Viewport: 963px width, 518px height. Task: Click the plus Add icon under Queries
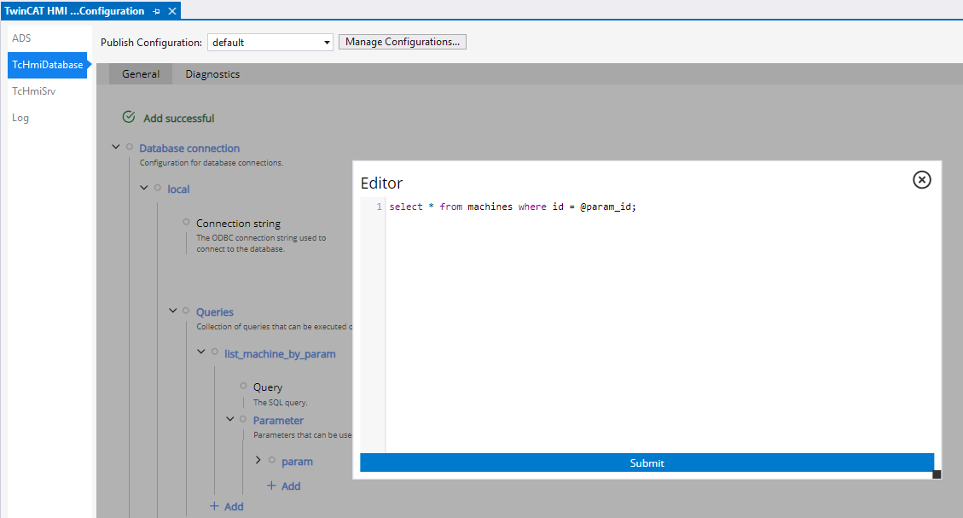coord(215,506)
